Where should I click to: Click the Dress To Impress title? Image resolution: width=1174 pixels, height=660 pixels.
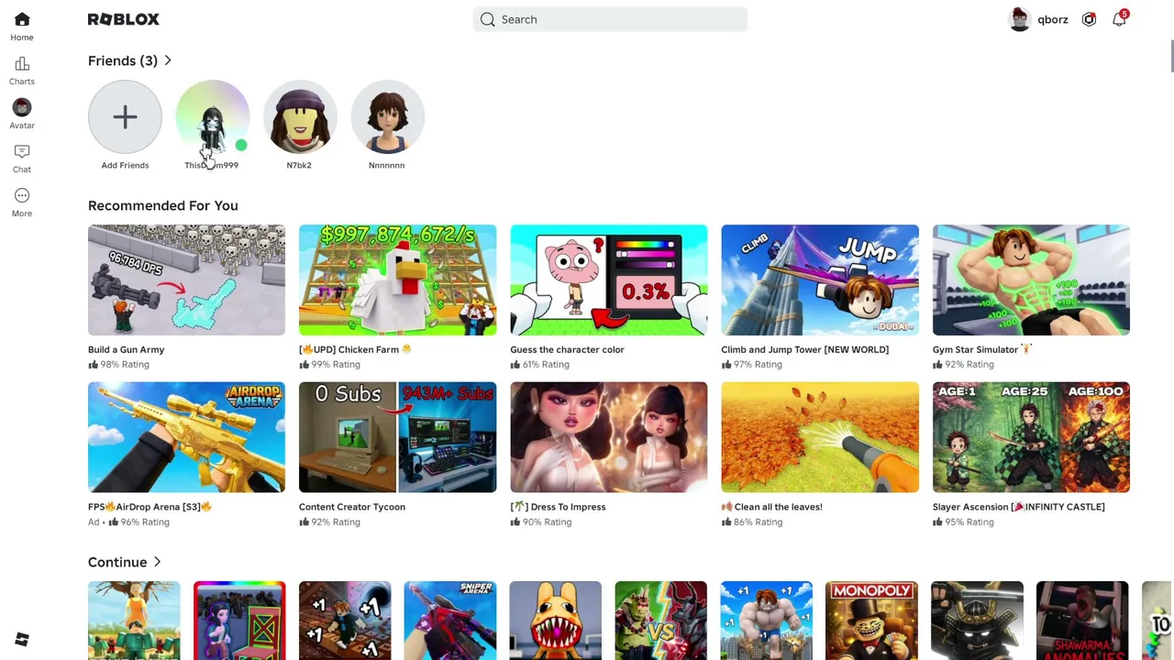tap(558, 507)
